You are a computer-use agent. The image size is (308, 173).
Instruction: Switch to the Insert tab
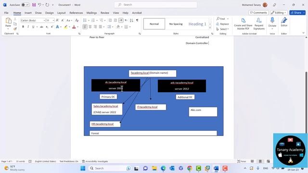click(x=28, y=13)
